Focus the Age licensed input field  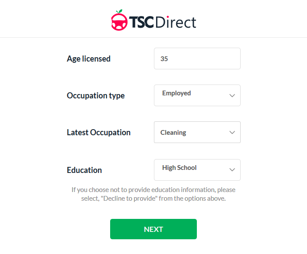point(197,59)
